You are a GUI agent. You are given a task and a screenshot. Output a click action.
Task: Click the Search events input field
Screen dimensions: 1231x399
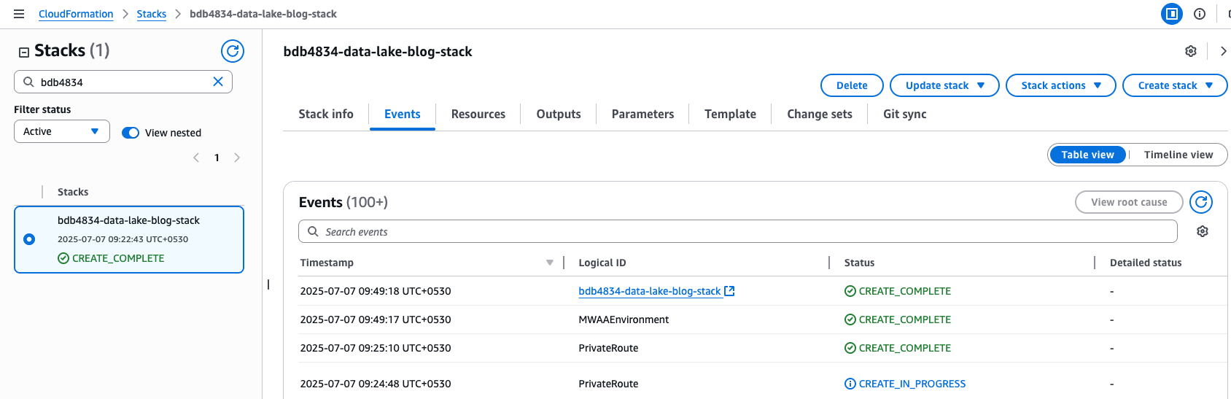point(737,231)
